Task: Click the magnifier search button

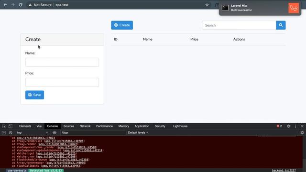Action: (281, 25)
